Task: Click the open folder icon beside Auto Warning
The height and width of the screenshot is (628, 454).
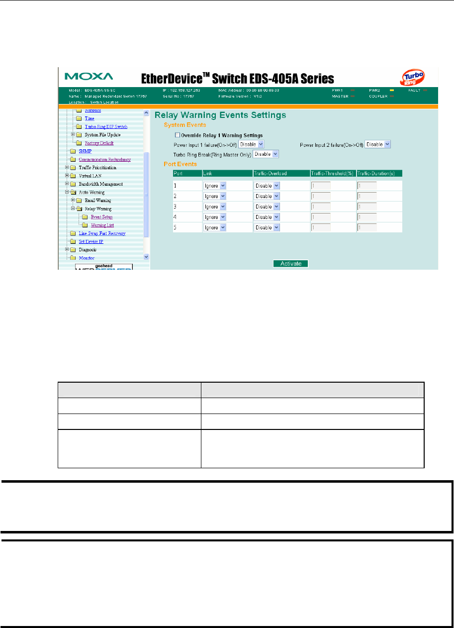Action: 74,192
